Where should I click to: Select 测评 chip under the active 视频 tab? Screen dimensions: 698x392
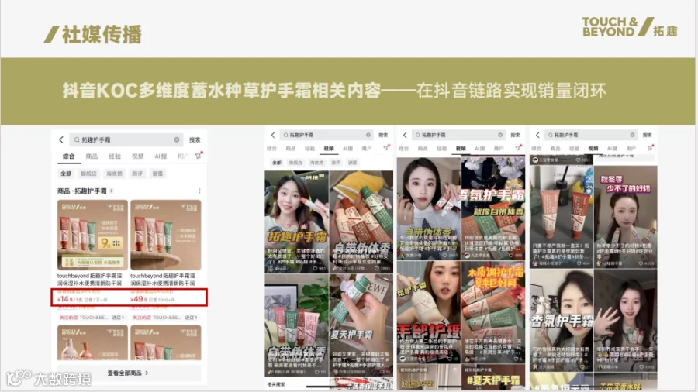click(336, 163)
